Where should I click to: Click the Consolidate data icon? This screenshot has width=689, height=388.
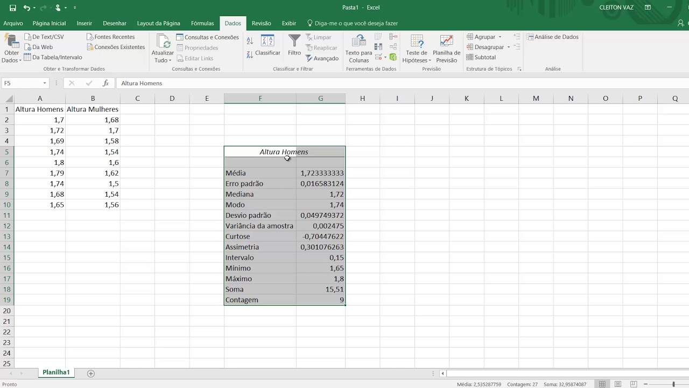393,37
